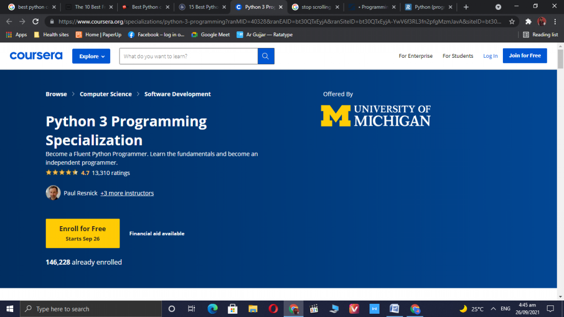Click the five-star 4.7 rating
The width and height of the screenshot is (564, 317).
click(x=67, y=172)
